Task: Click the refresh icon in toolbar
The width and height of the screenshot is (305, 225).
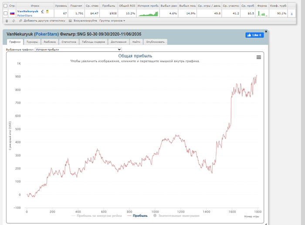Action: [x=14, y=21]
